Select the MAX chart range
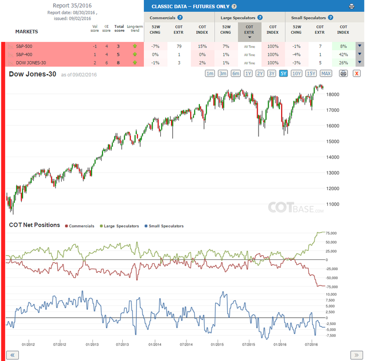This screenshot has width=365, height=361. click(326, 74)
